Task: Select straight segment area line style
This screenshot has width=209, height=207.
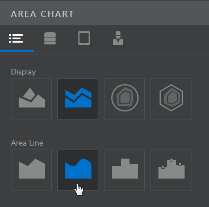Action: click(x=31, y=170)
